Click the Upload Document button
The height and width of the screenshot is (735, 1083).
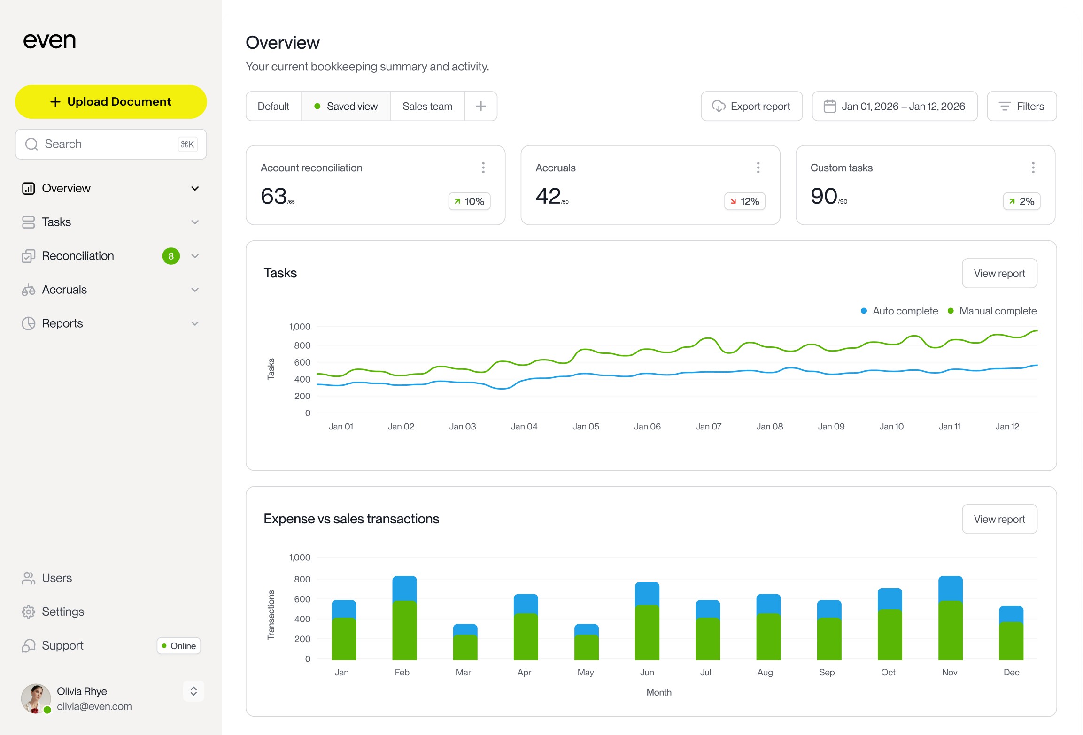click(111, 102)
